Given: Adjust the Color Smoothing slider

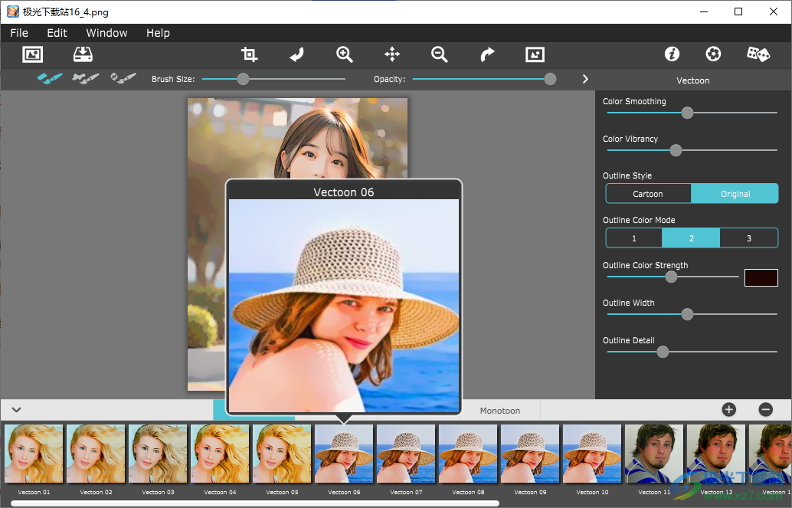Looking at the screenshot, I should coord(687,113).
